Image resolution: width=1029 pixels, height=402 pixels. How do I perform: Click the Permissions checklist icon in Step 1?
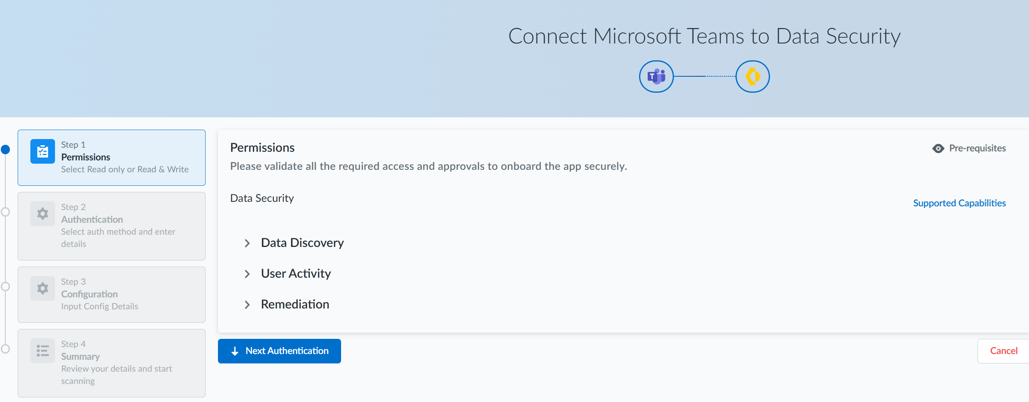click(x=43, y=151)
